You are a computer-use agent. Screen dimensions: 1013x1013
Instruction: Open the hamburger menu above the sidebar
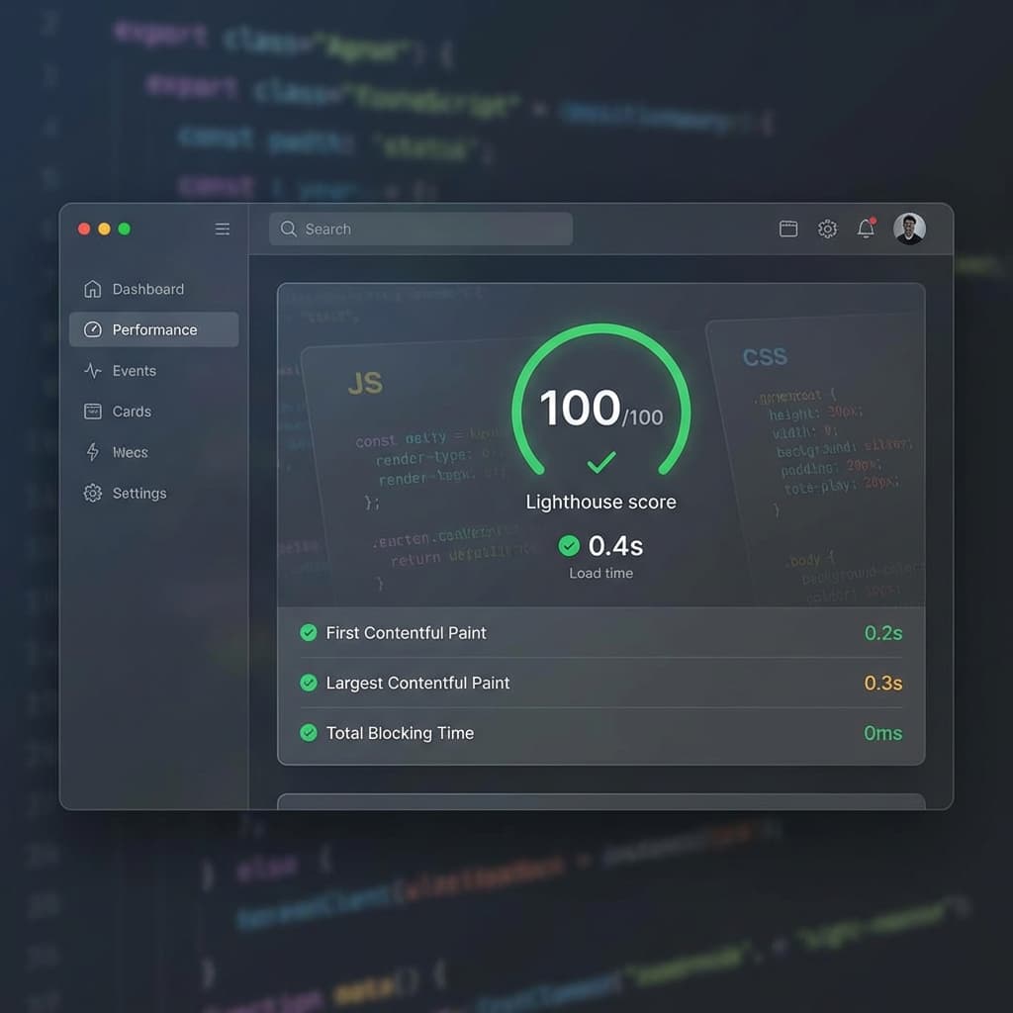pos(223,229)
